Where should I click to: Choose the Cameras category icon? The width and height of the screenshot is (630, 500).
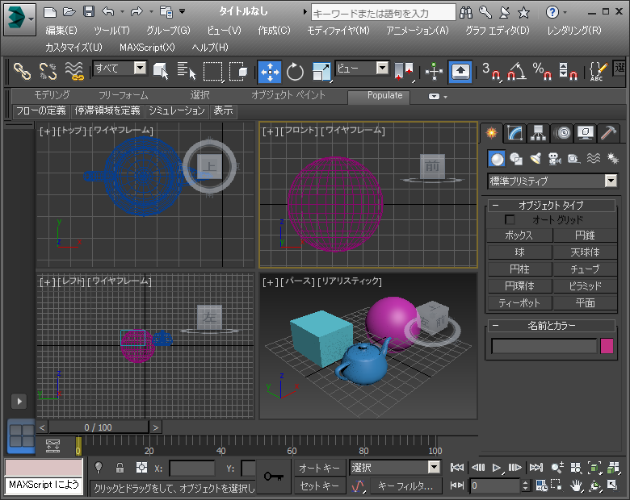pos(554,159)
